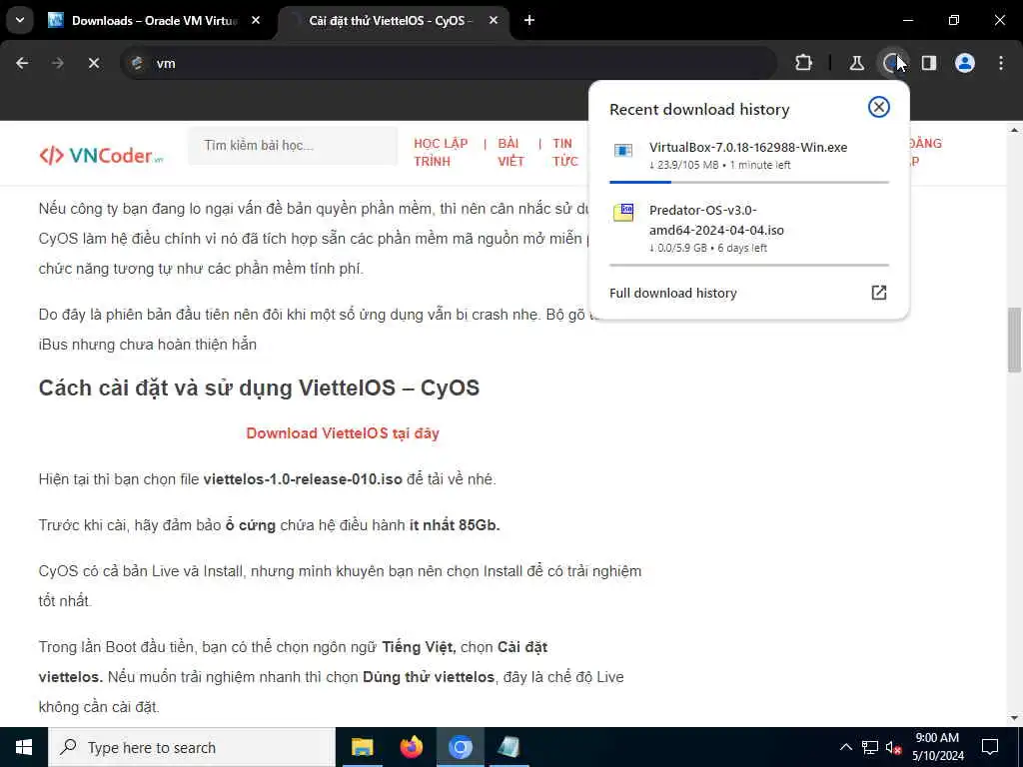Open Chrome three-dot menu
Screen dimensions: 1023x767
(1001, 63)
